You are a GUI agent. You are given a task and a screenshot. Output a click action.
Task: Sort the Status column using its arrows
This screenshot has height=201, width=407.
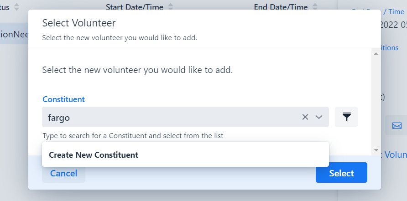16,7
